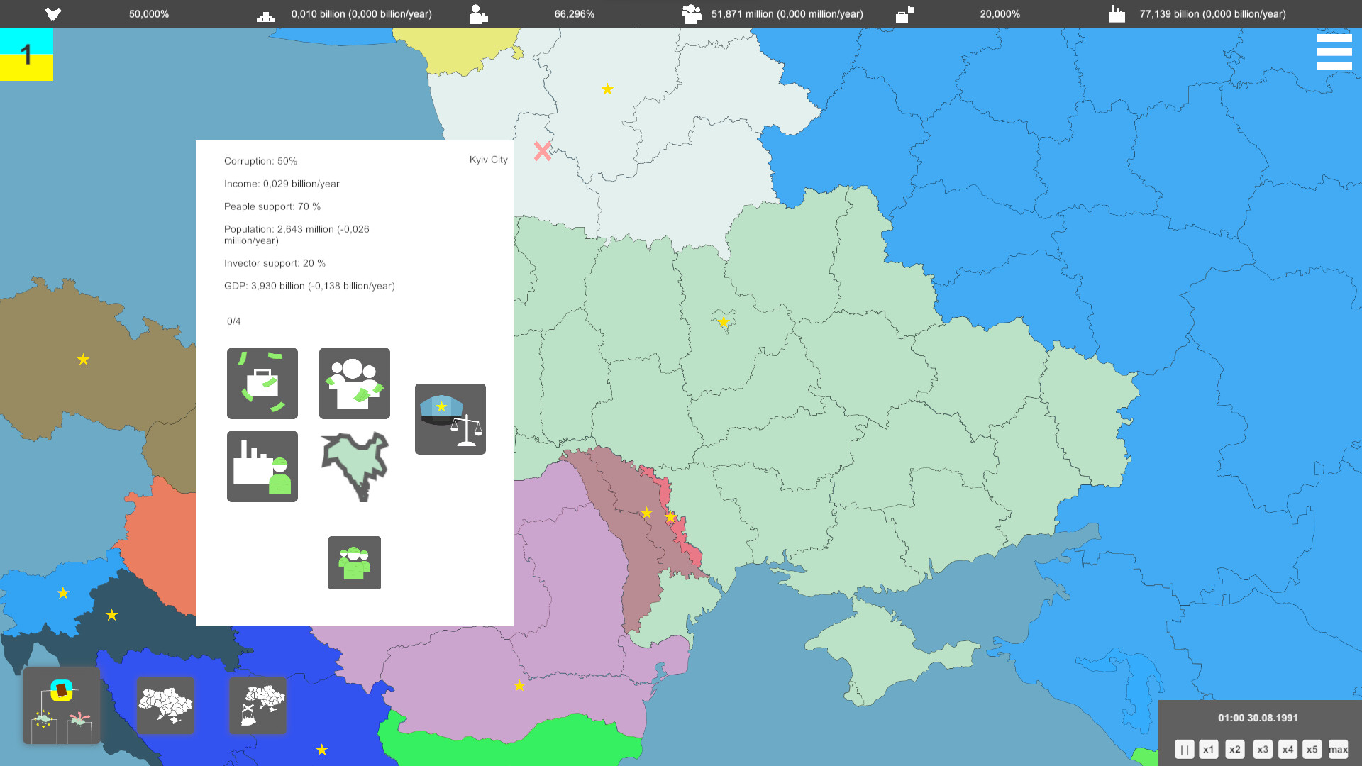Viewport: 1362px width, 766px height.
Task: Set game speed to max
Action: tap(1338, 748)
